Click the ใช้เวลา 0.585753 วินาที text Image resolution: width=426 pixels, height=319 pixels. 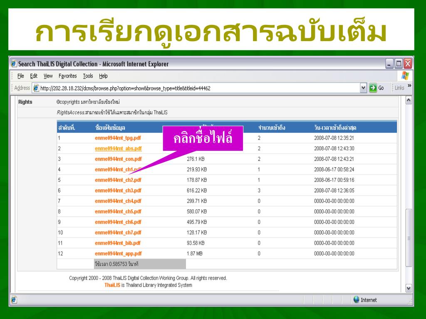tap(117, 264)
